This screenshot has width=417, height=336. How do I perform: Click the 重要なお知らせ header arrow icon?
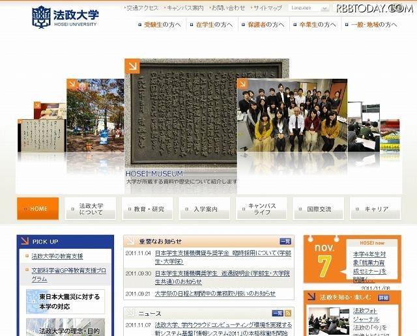(130, 241)
